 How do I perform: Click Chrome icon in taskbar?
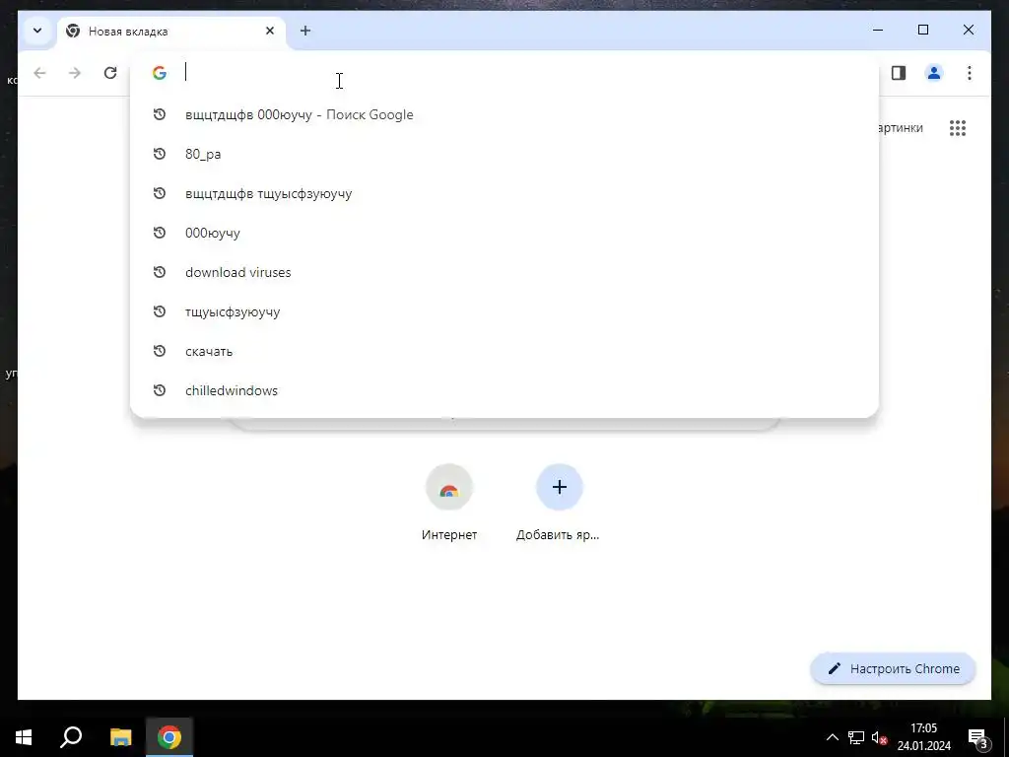tap(169, 737)
